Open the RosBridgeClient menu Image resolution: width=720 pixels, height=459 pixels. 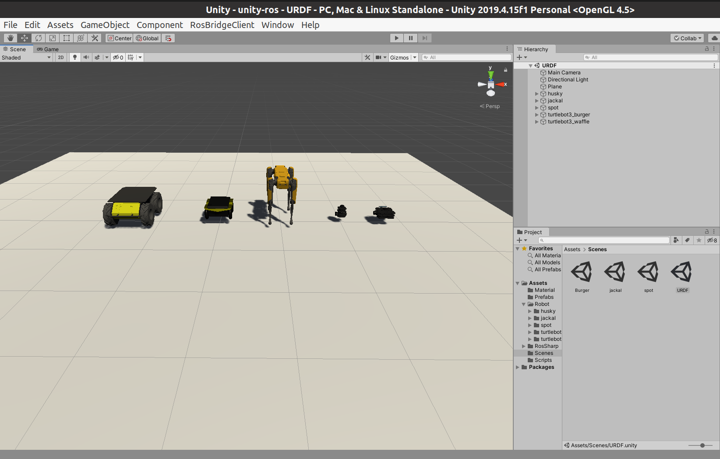point(222,25)
